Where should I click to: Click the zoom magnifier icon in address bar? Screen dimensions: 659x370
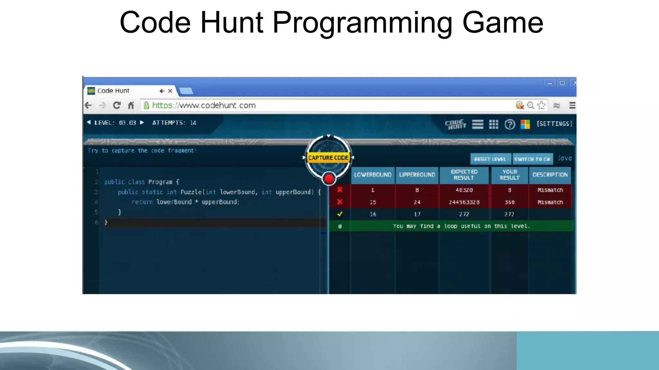point(531,105)
